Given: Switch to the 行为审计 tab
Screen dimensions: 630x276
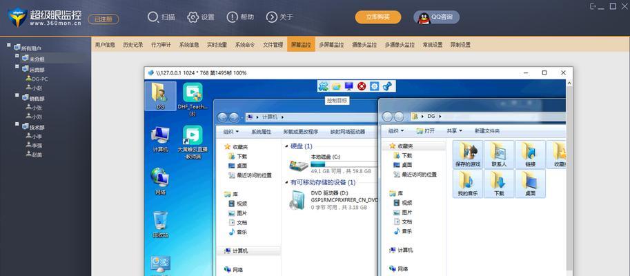Looking at the screenshot, I should coord(161,45).
